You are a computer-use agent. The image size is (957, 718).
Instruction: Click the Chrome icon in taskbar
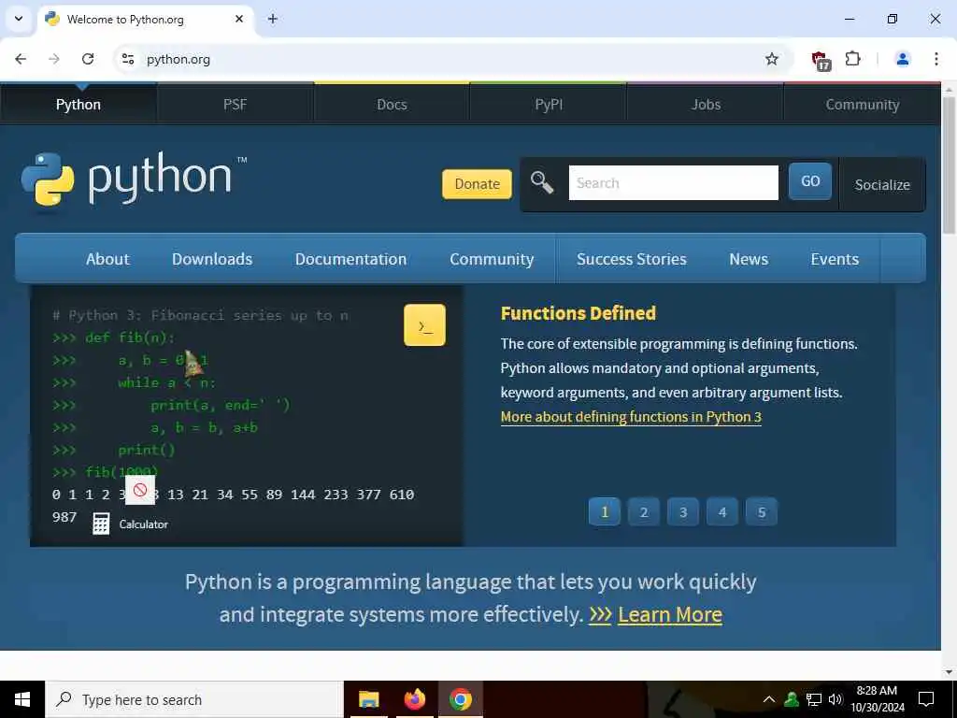tap(460, 699)
